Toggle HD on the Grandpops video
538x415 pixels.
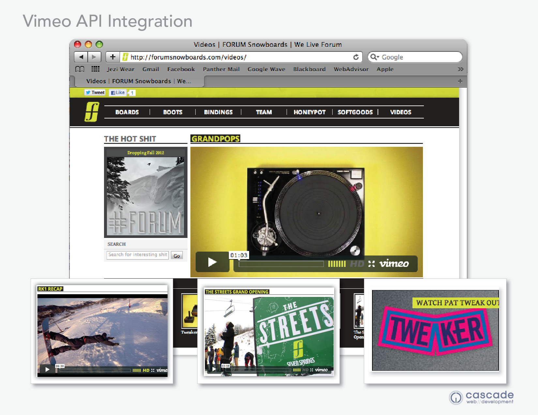(357, 264)
